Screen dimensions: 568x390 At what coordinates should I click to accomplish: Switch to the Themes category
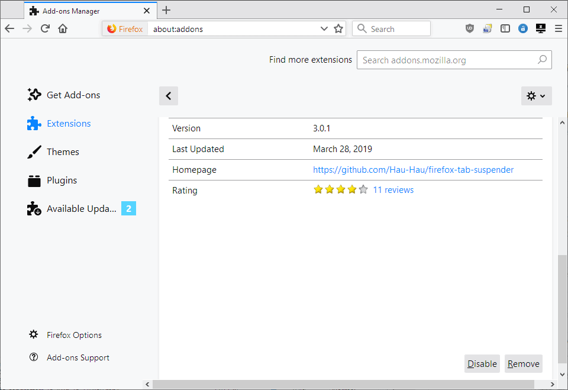[63, 152]
